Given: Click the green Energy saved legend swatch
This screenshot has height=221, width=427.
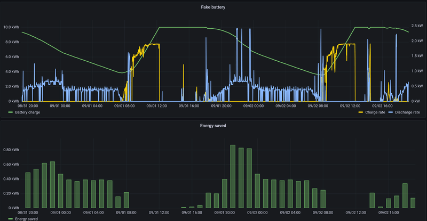Looking at the screenshot, I should (11, 219).
